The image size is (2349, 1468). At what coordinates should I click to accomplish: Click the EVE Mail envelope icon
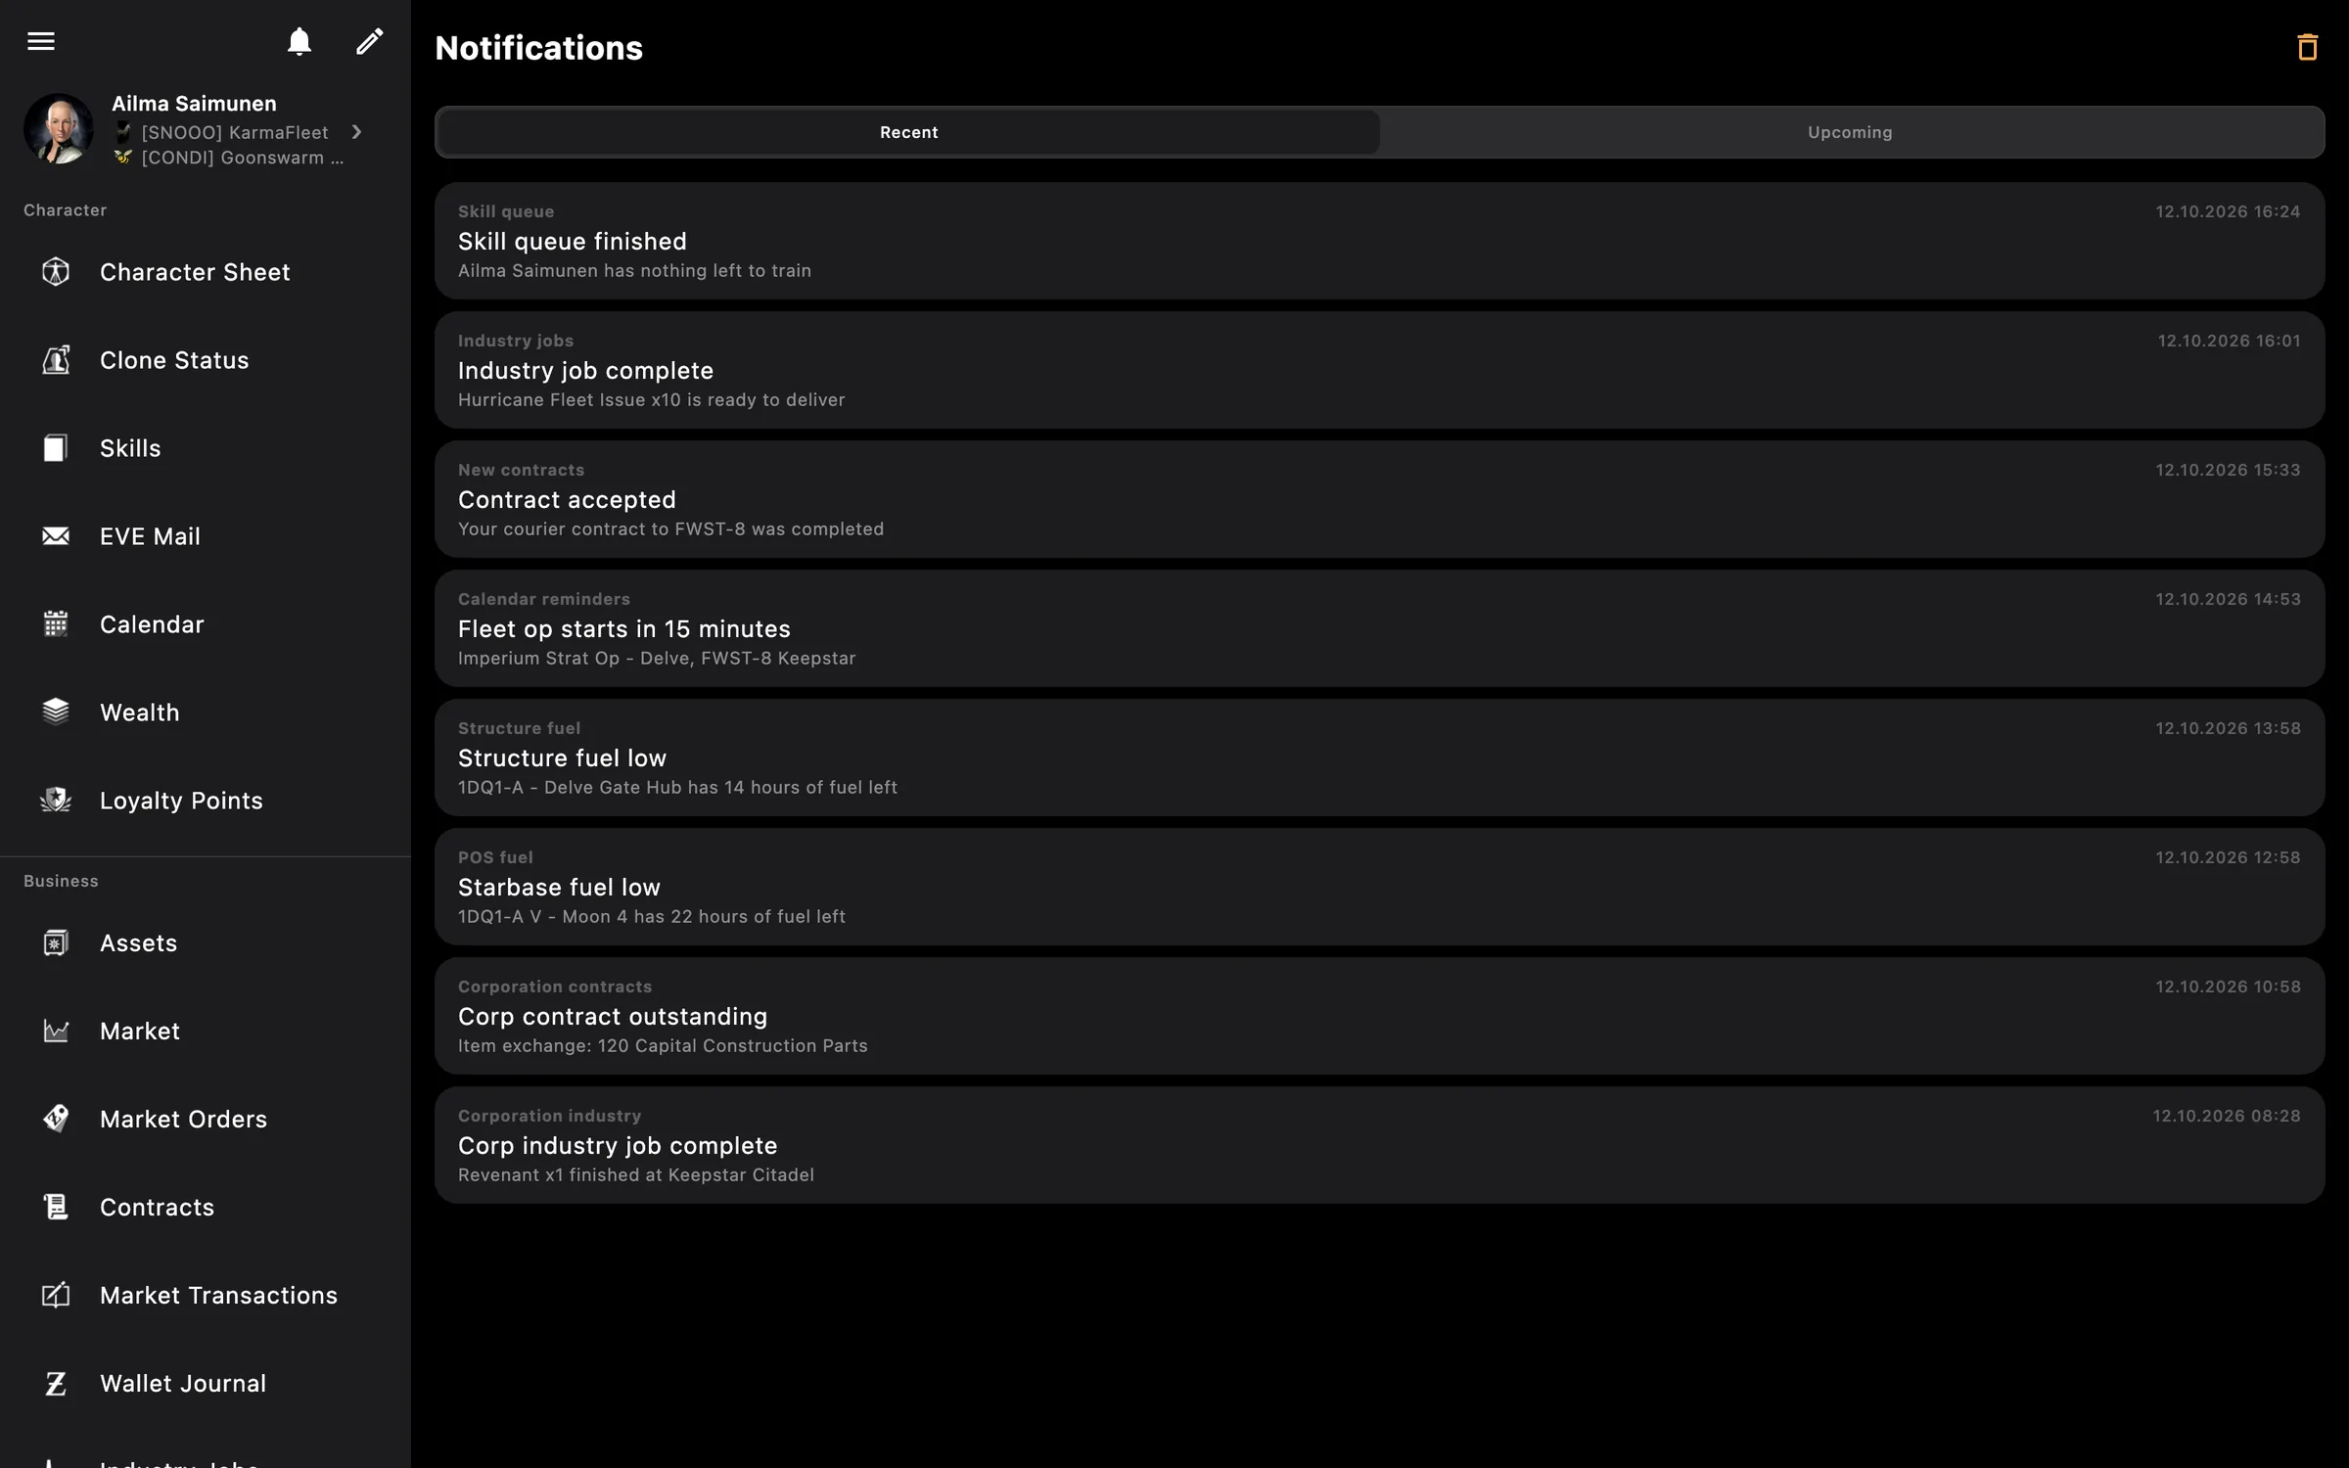(x=56, y=535)
